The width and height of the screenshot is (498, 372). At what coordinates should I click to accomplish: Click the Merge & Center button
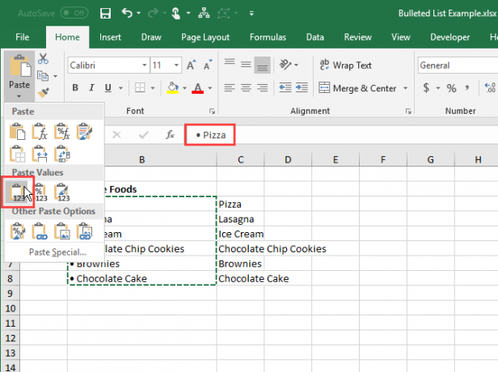pos(357,88)
